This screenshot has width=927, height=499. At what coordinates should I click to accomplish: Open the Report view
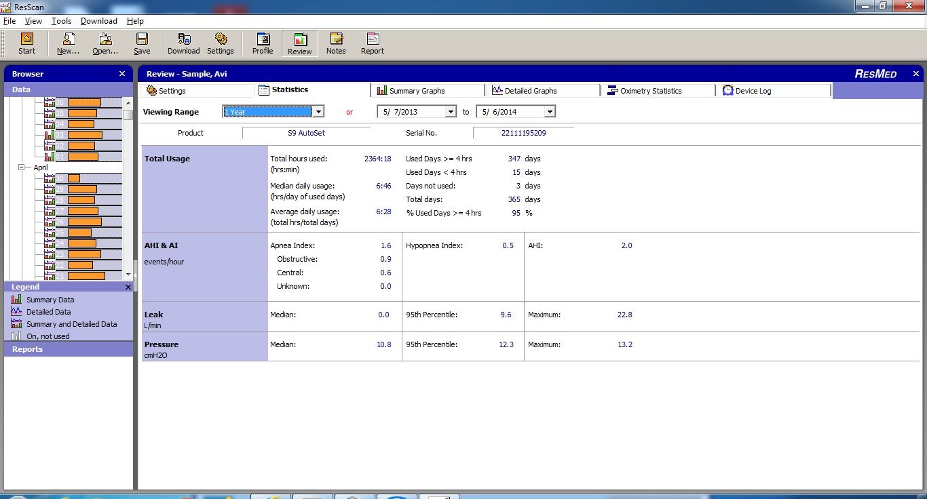[372, 43]
